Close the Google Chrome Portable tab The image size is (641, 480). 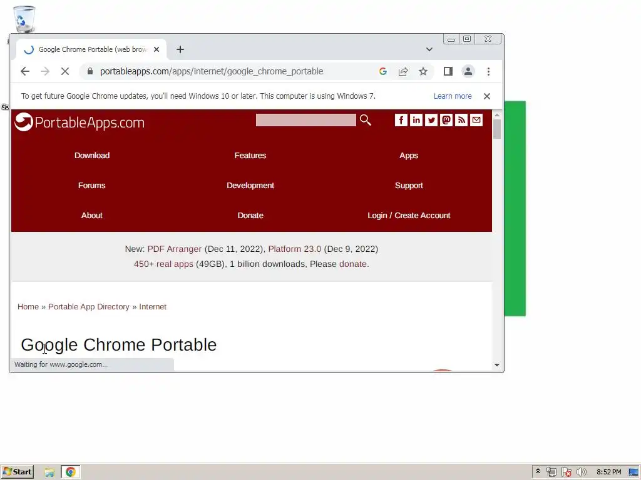(x=156, y=49)
